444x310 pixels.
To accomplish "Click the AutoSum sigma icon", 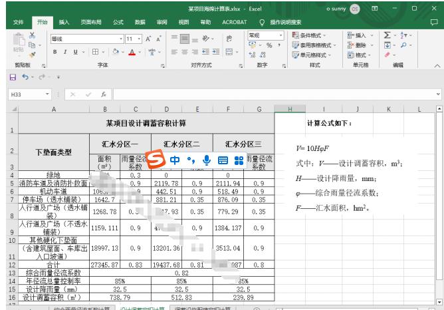I will pyautogui.click(x=387, y=35).
